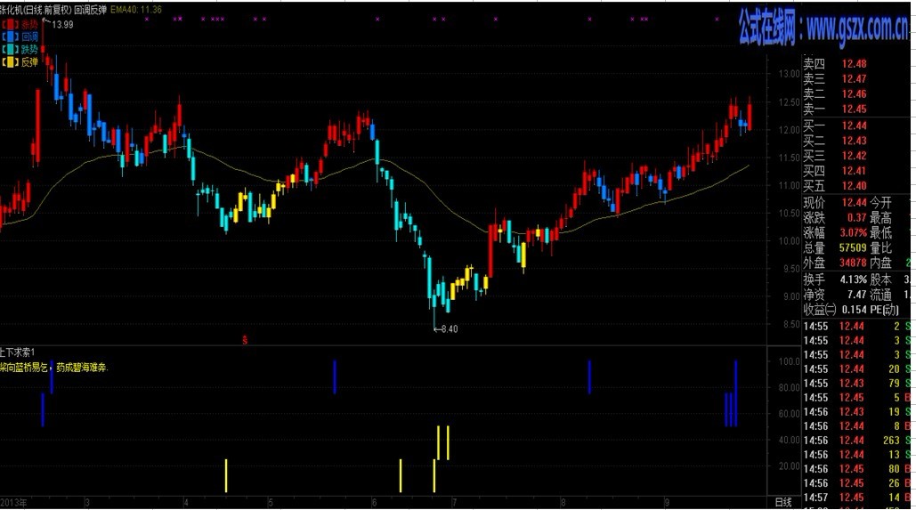The height and width of the screenshot is (510, 916).
Task: Click the 净资 7.47 net asset value
Action: (x=857, y=295)
